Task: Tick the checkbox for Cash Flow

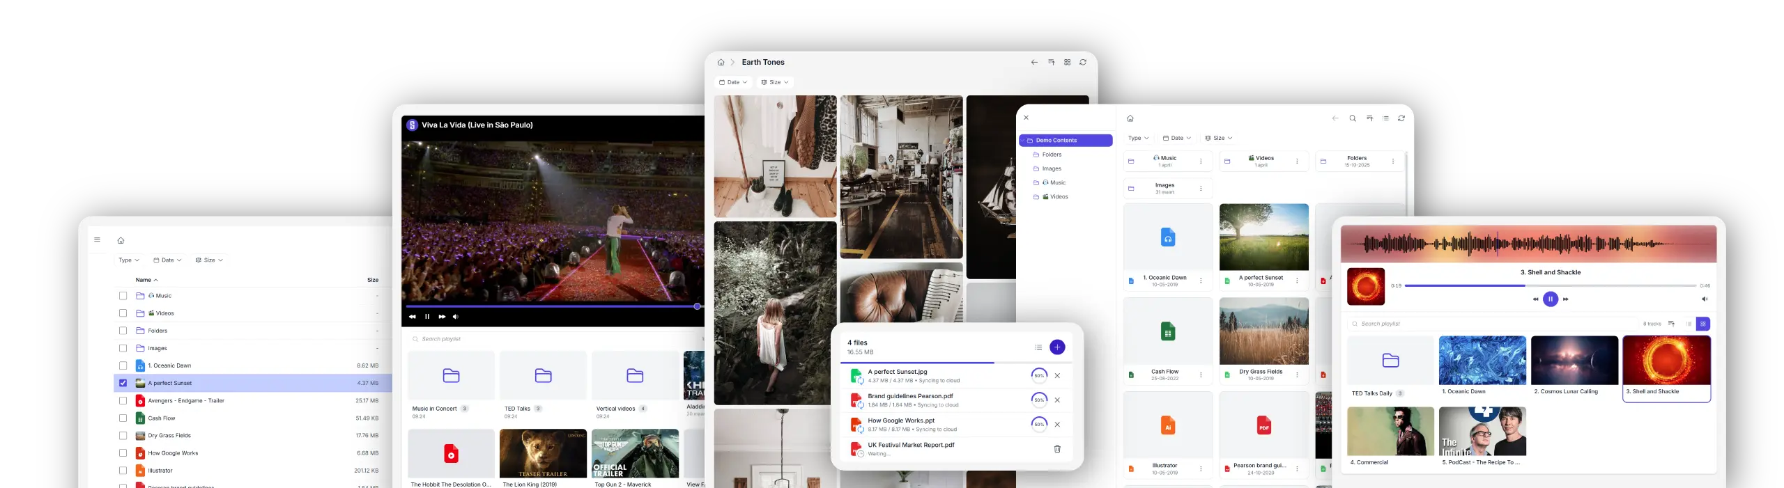Action: click(x=123, y=418)
